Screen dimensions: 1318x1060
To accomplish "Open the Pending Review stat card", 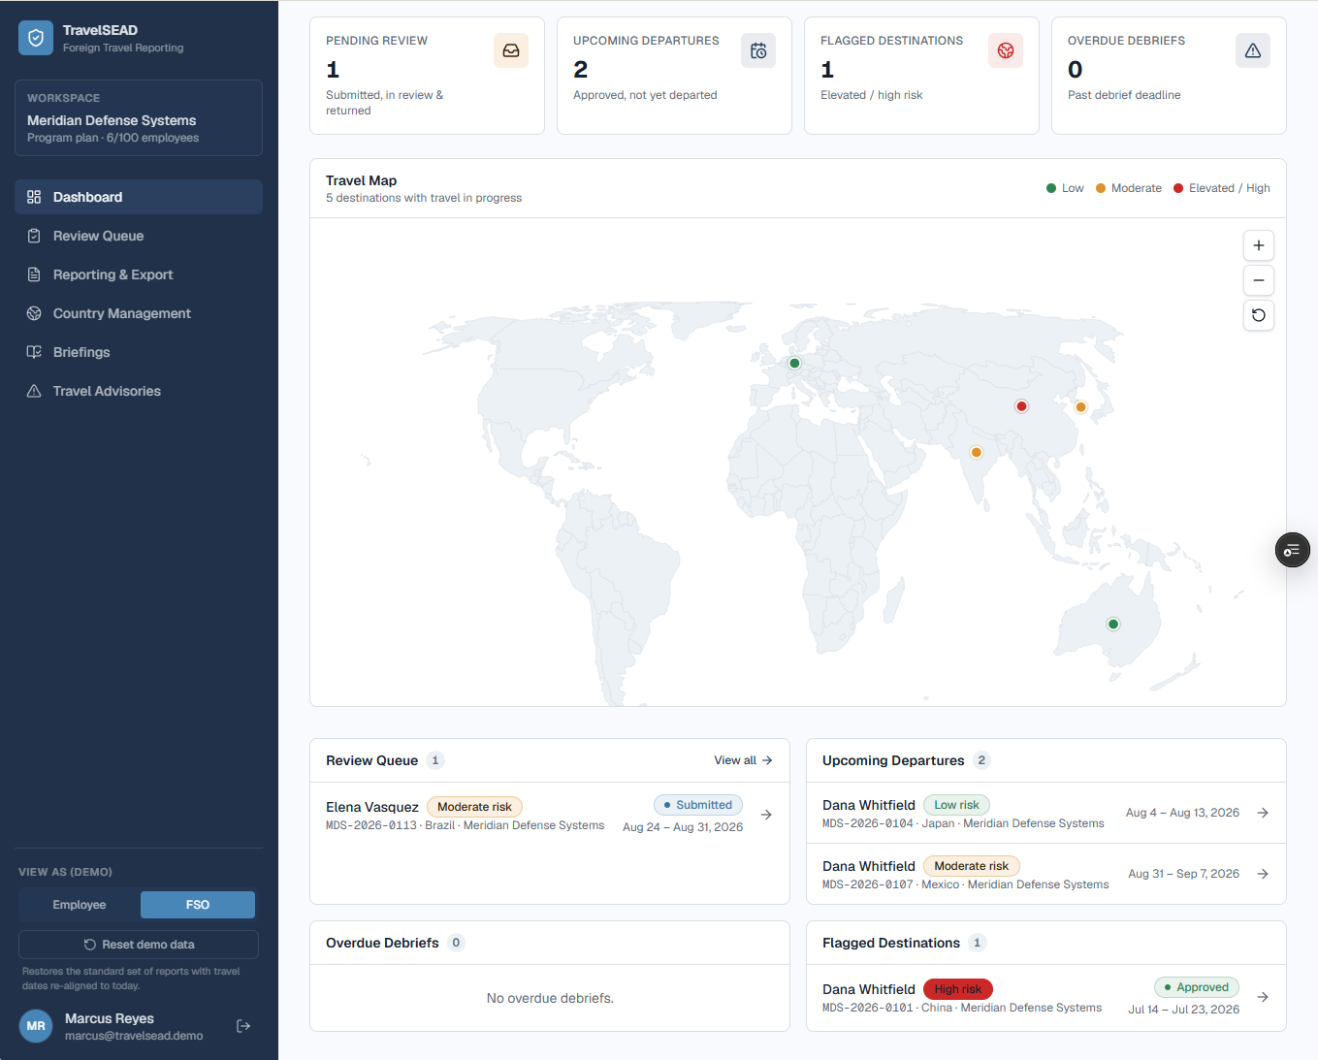I will [427, 76].
